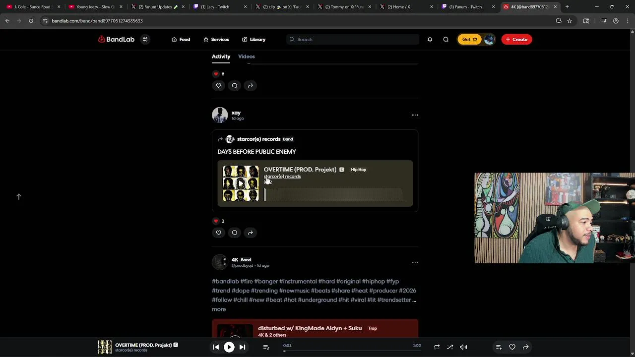This screenshot has width=635, height=357.
Task: Comment on xay's reposted OVERTIME post
Action: (234, 233)
